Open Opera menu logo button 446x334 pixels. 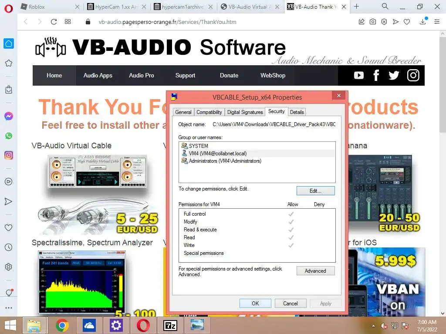pyautogui.click(x=9, y=8)
